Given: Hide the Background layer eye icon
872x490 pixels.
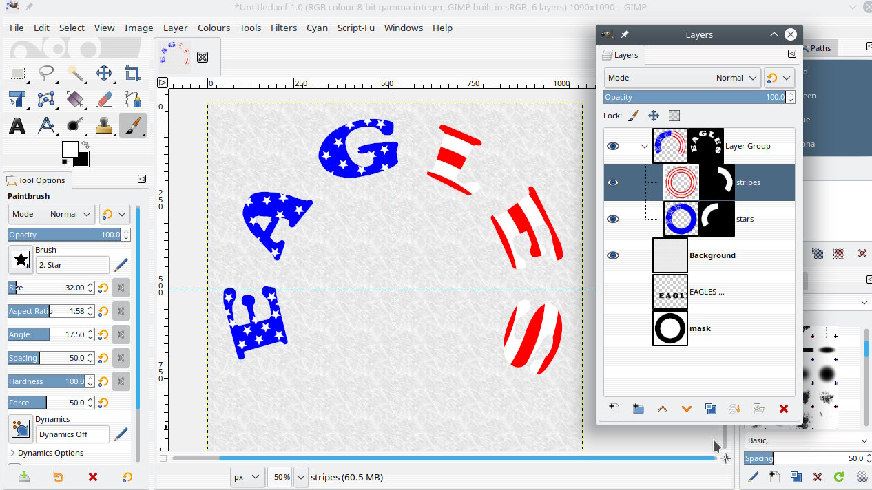Looking at the screenshot, I should point(613,255).
